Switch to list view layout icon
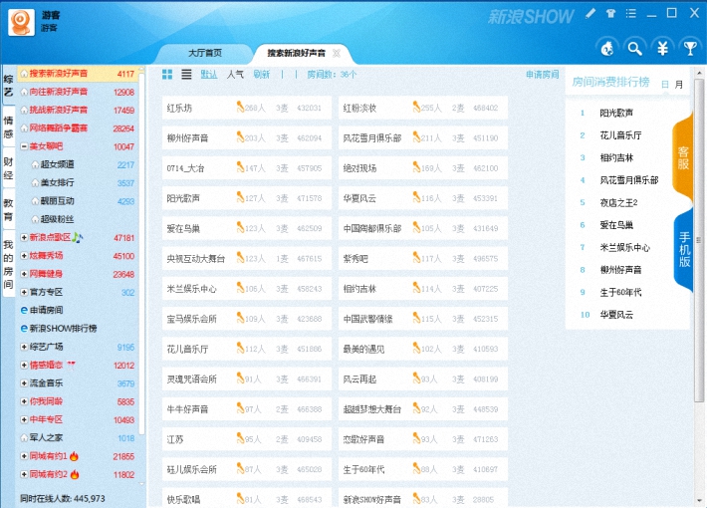This screenshot has height=508, width=707. (184, 75)
